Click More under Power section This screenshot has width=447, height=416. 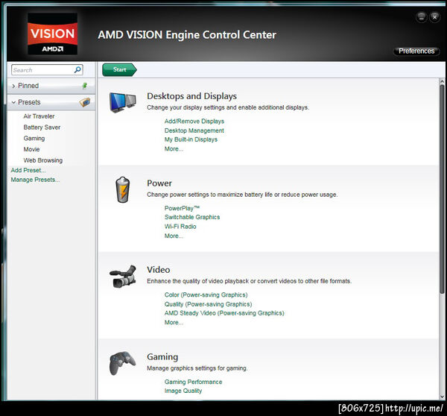click(174, 236)
